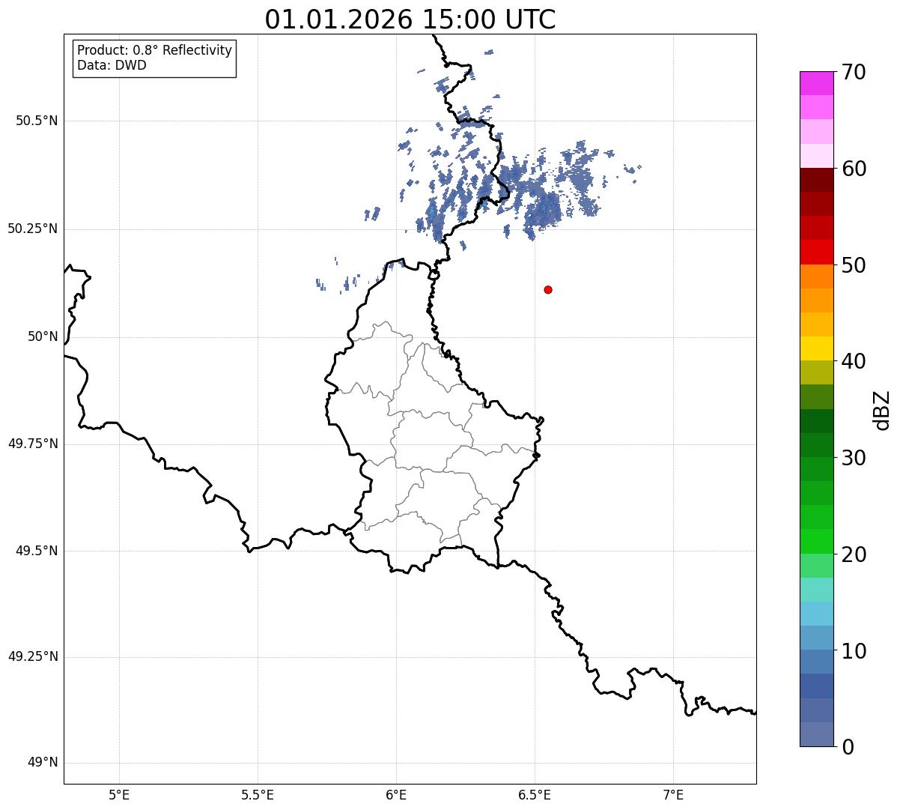This screenshot has height=810, width=900.
Task: Click the longitude label 7°E
Action: coord(673,795)
